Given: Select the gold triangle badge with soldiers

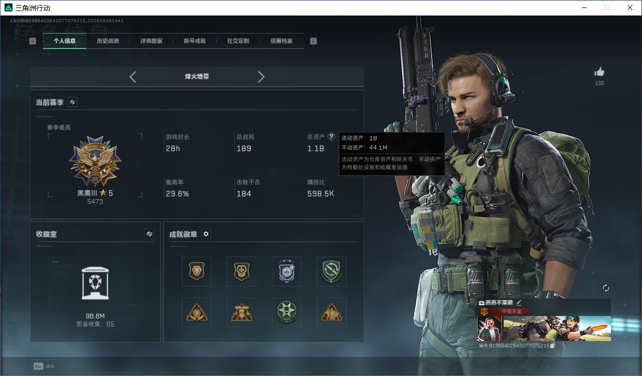Looking at the screenshot, I should [332, 312].
